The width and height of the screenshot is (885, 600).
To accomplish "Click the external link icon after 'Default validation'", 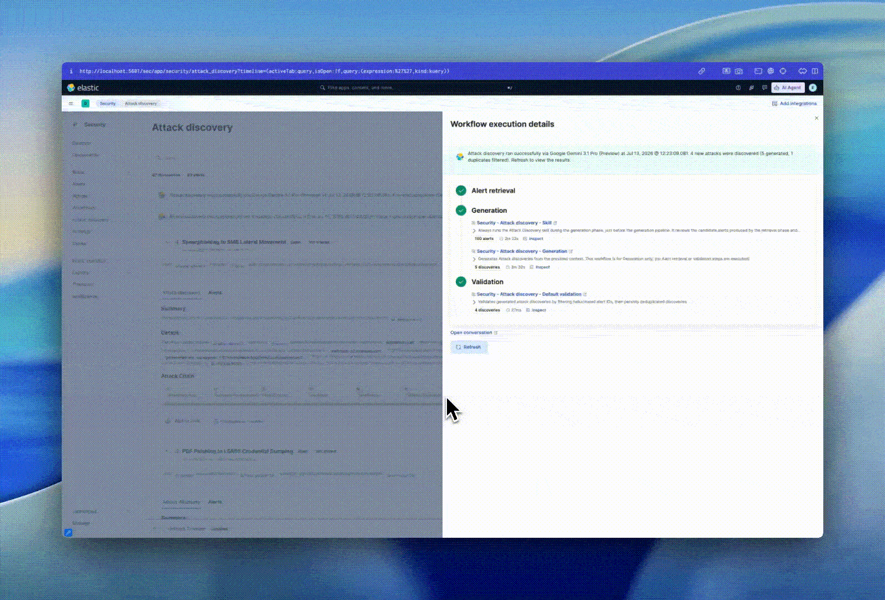I will (585, 294).
